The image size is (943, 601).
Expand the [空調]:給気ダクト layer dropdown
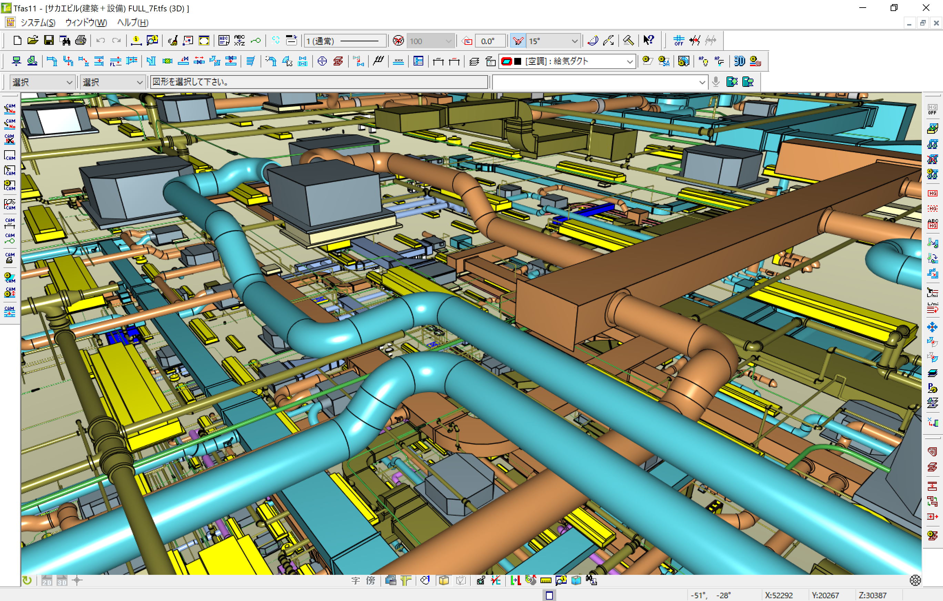(x=629, y=61)
